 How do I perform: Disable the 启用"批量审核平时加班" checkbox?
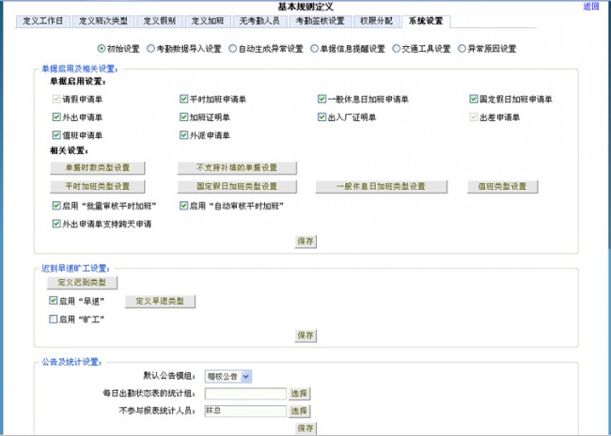click(x=57, y=205)
